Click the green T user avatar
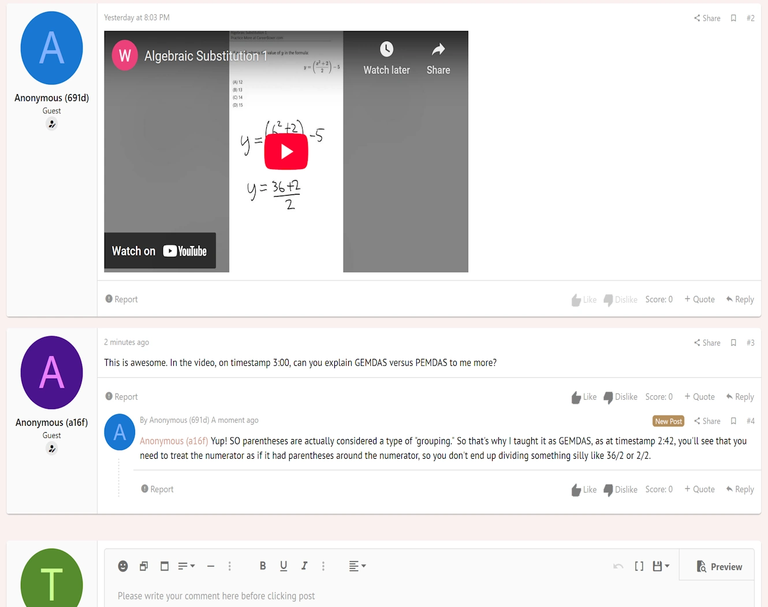Viewport: 768px width, 607px height. click(x=51, y=578)
